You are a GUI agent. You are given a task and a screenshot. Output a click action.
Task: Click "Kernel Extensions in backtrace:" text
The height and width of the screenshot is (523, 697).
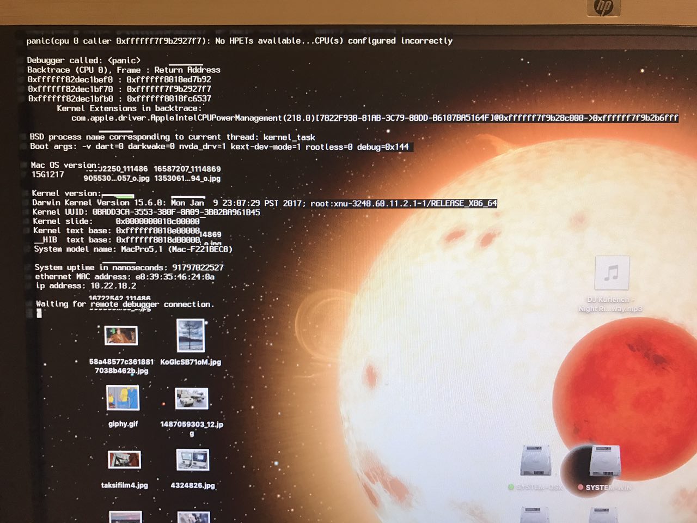point(129,108)
